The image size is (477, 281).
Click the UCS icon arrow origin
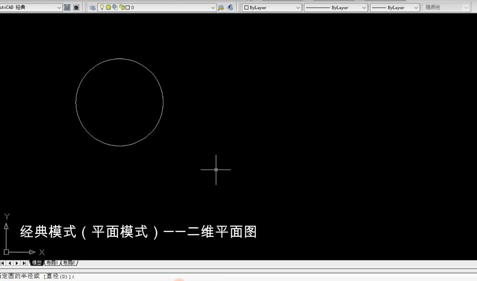[6, 252]
